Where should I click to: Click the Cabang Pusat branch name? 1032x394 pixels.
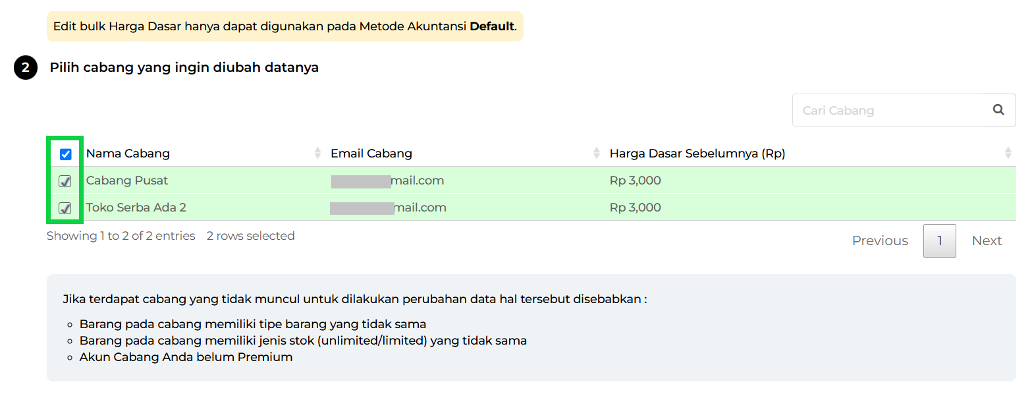tap(127, 181)
